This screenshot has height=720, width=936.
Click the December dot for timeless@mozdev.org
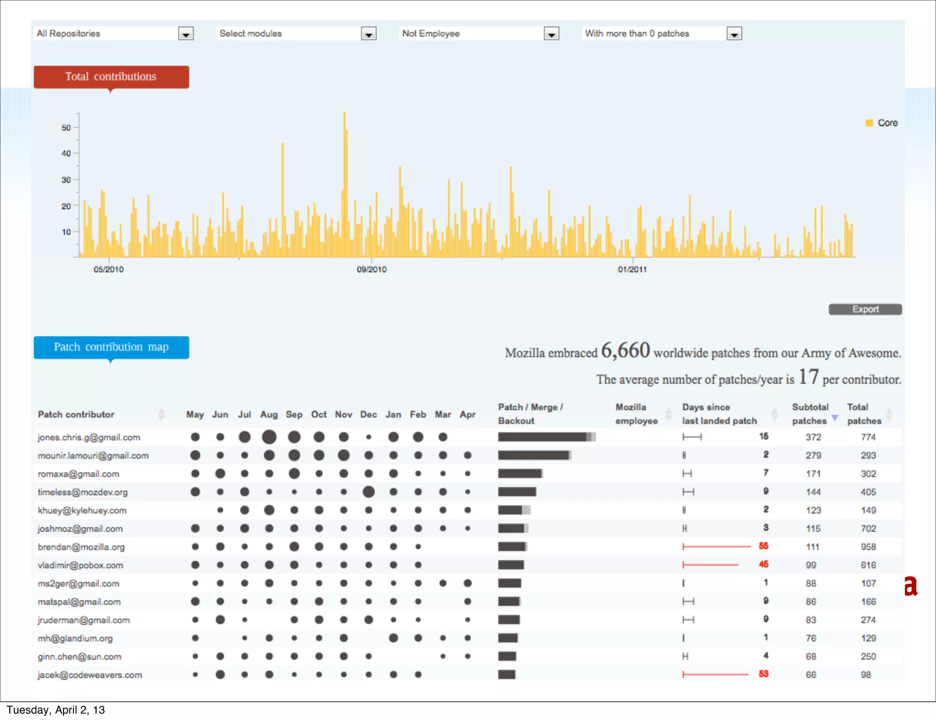pos(368,492)
